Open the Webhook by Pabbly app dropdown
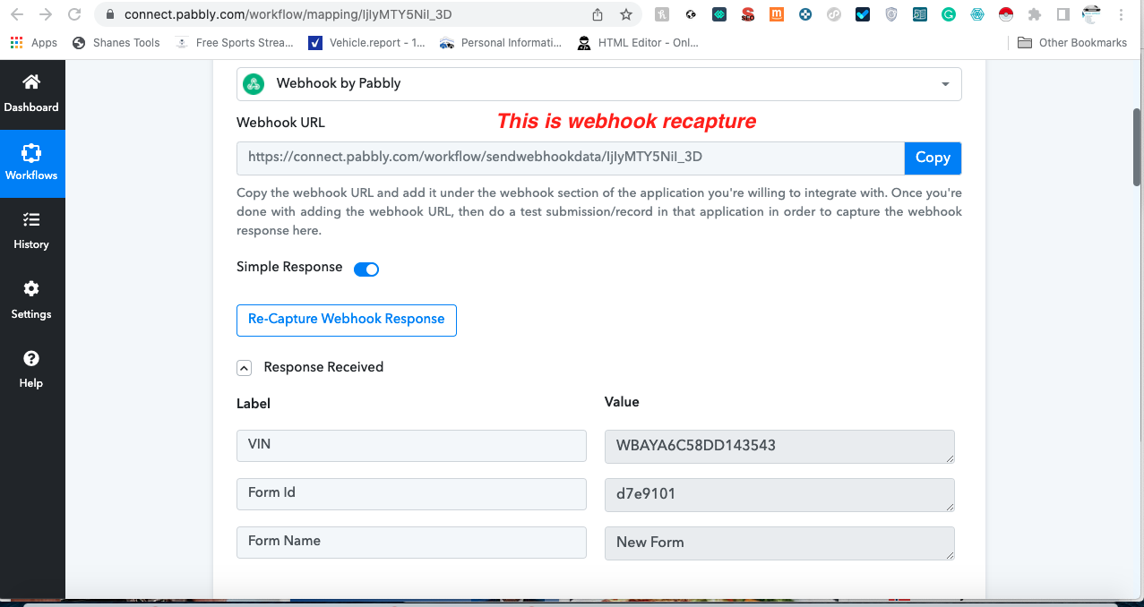 point(599,84)
